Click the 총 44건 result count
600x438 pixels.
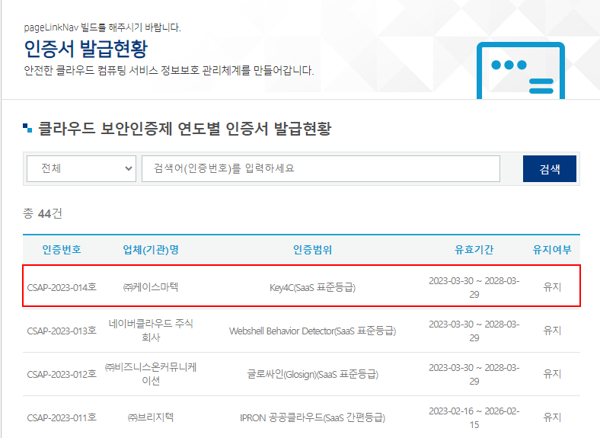(43, 213)
